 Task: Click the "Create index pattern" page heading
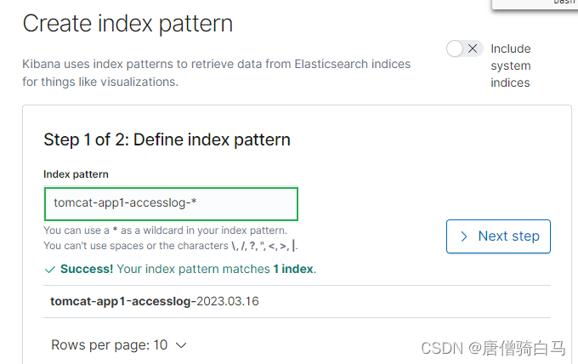tap(127, 24)
